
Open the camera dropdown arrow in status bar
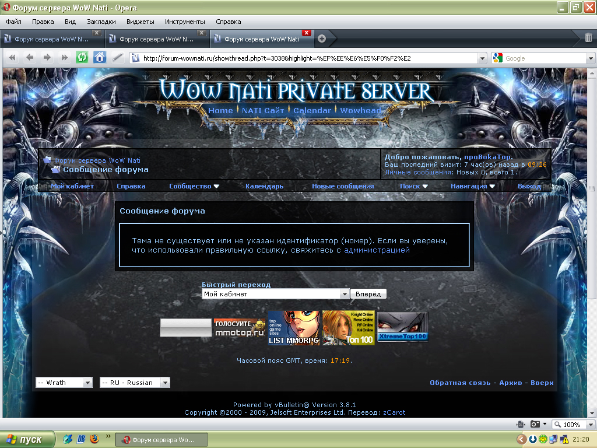[545, 424]
